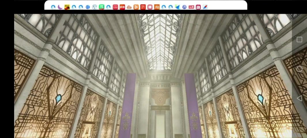Open the white outlined globe icon
This screenshot has width=307, height=138.
click(94, 7)
